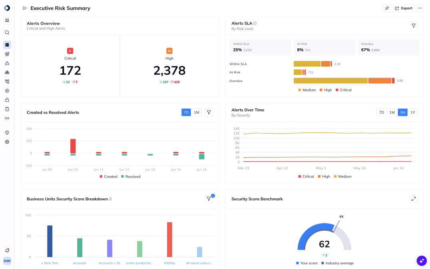This screenshot has width=430, height=269.
Task: Open the Accounts + SL business unit link
Action: (x=109, y=263)
